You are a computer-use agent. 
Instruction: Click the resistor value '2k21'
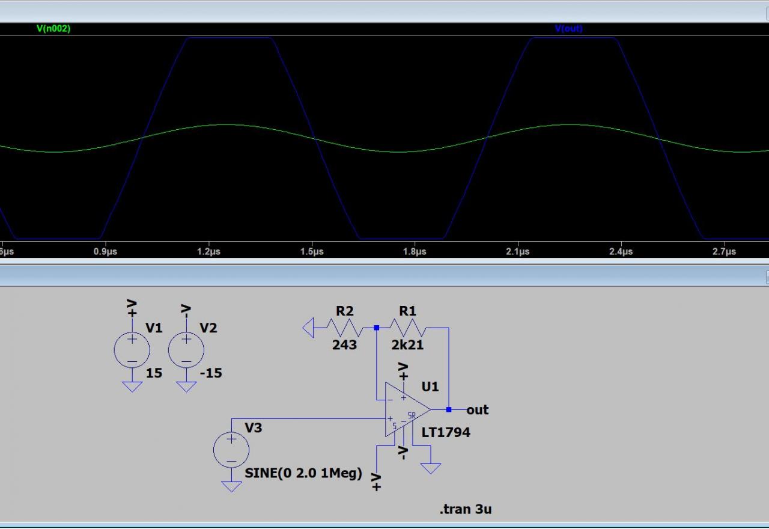(x=408, y=345)
